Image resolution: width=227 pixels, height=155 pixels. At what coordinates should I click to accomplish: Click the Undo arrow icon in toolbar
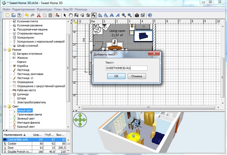coord(26,15)
